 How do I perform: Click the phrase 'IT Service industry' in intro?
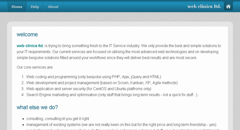[x=124, y=46]
